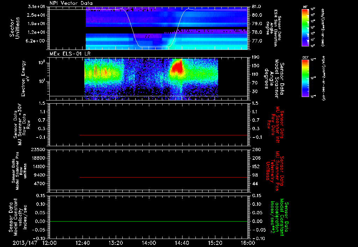
Task: Select the 'Electron Energy eV' axis label
Action: 25,78
